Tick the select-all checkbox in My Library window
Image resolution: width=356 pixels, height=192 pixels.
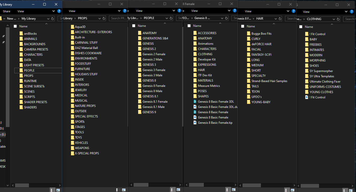tap(15, 26)
